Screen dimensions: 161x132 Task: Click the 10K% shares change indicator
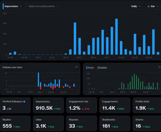pyautogui.click(x=146, y=127)
